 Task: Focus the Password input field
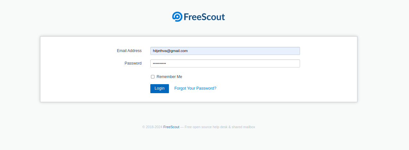point(225,63)
